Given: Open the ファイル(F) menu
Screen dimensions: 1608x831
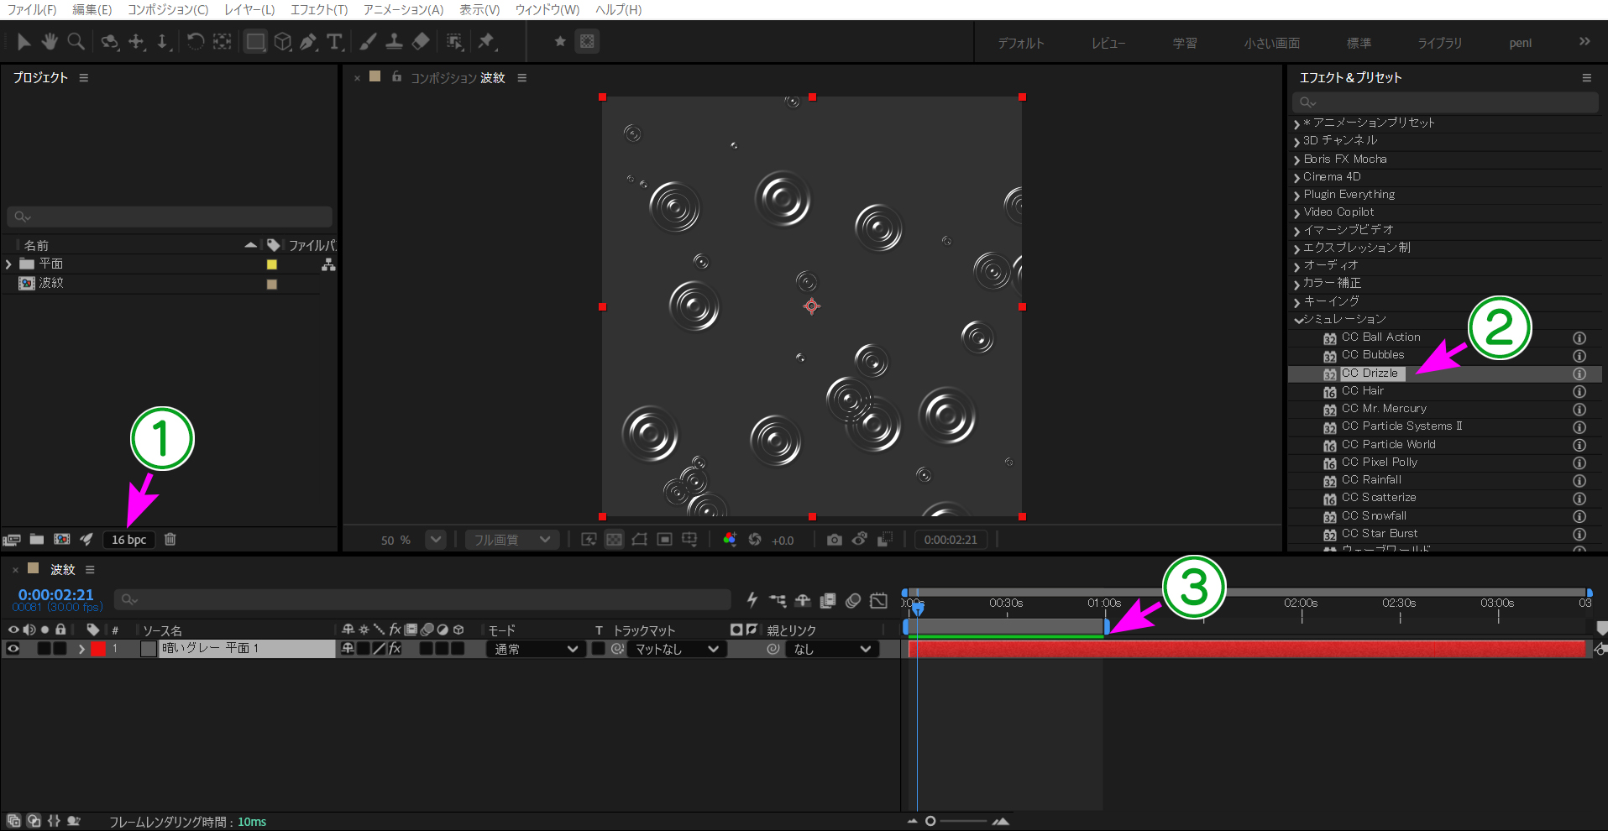Looking at the screenshot, I should coord(32,10).
